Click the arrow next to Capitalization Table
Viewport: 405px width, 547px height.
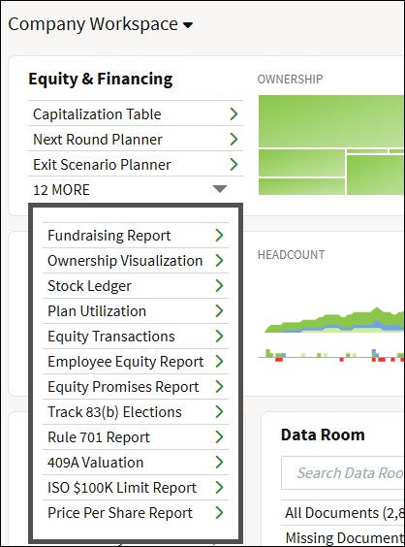(x=234, y=114)
